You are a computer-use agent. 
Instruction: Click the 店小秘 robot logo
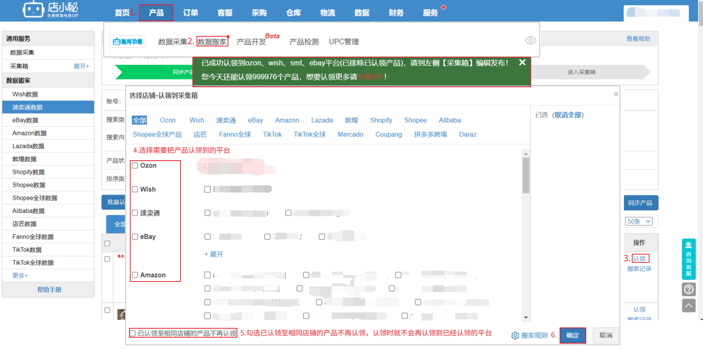[33, 9]
